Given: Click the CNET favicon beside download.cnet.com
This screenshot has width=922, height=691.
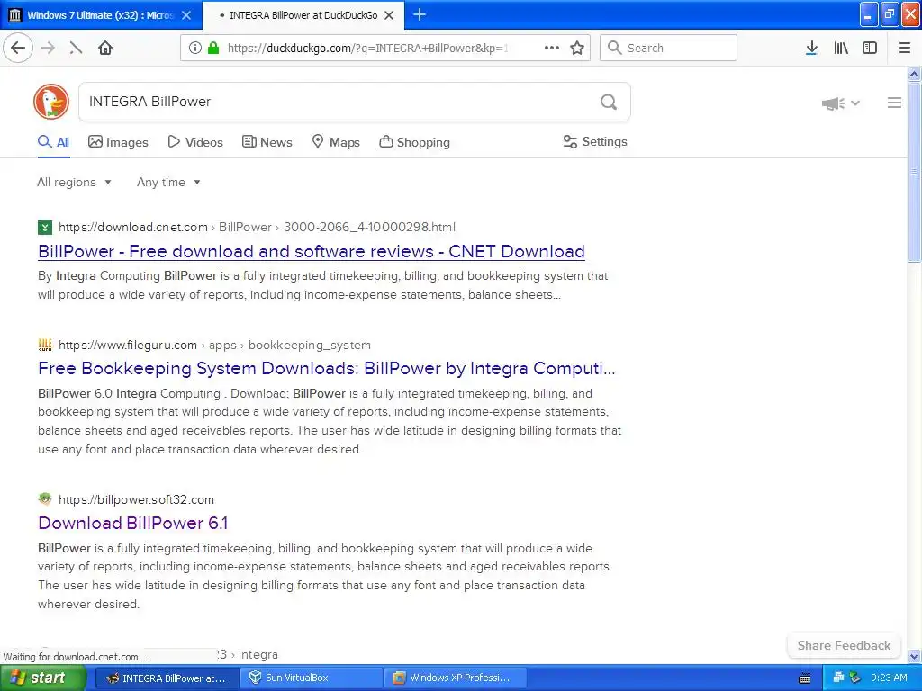Looking at the screenshot, I should (x=45, y=228).
